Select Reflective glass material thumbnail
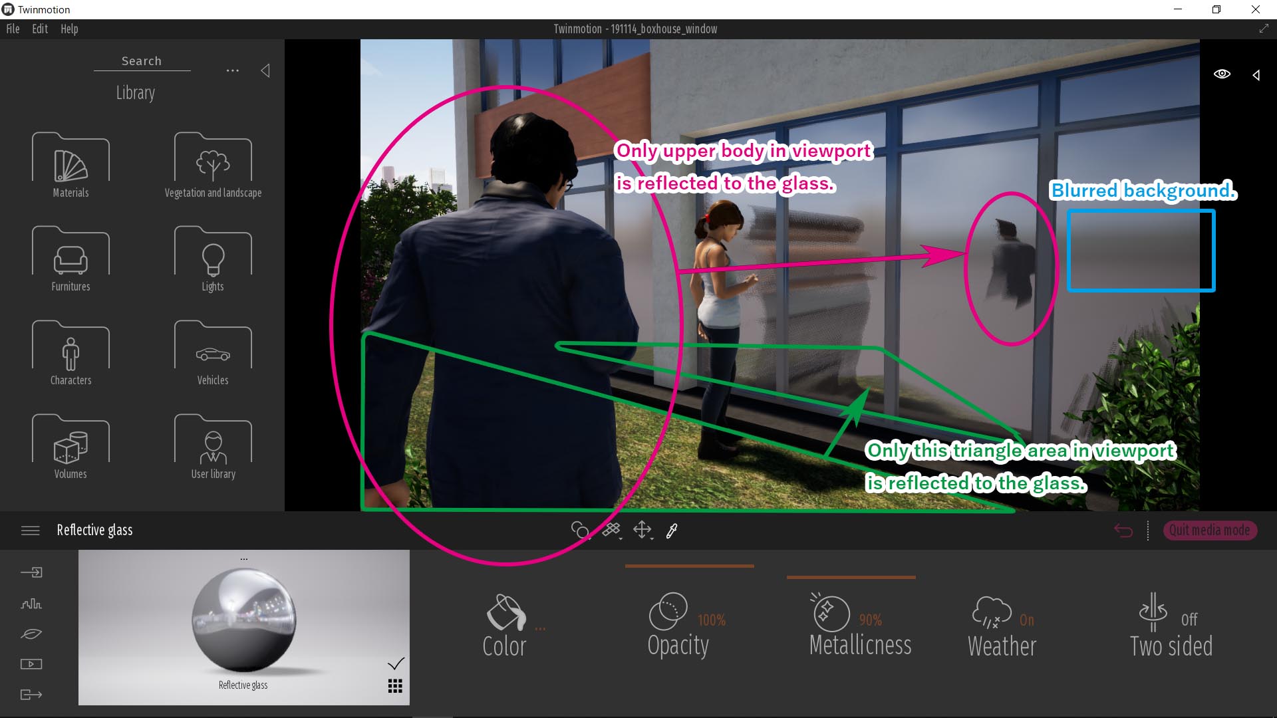The image size is (1277, 718). pos(243,627)
